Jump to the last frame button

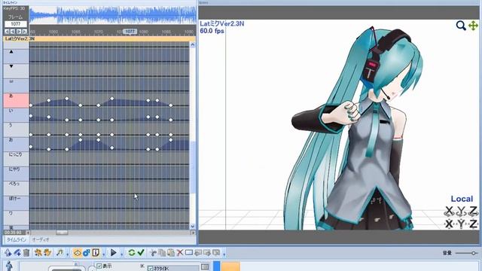tap(25, 32)
